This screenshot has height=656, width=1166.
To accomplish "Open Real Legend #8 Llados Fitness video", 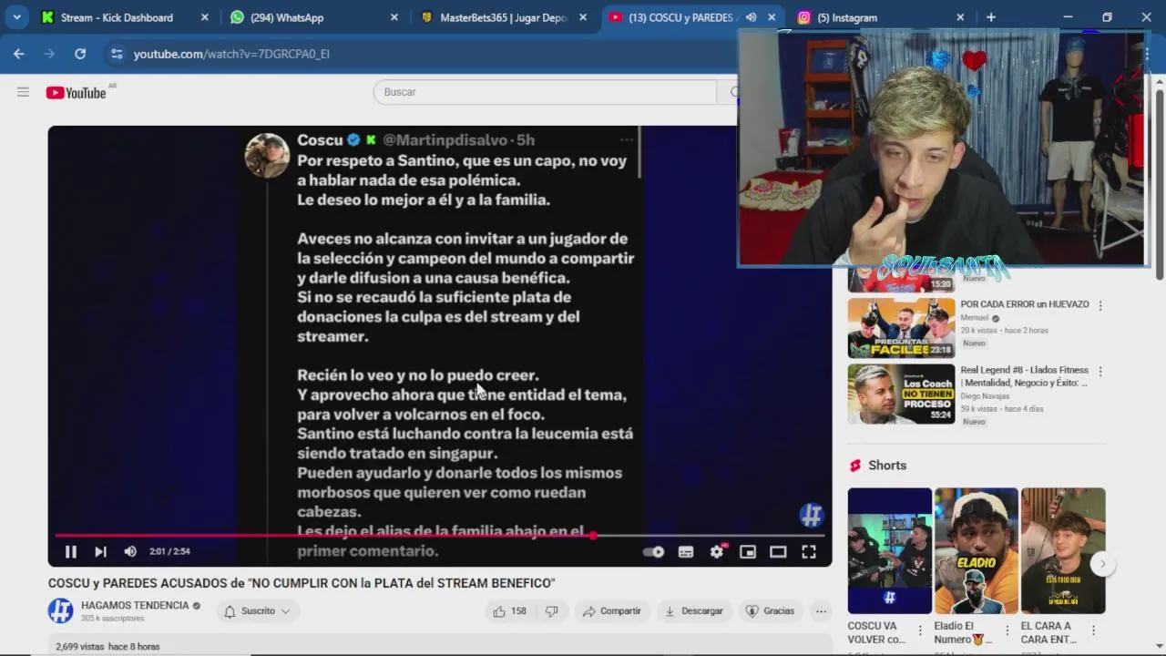I will (1025, 376).
